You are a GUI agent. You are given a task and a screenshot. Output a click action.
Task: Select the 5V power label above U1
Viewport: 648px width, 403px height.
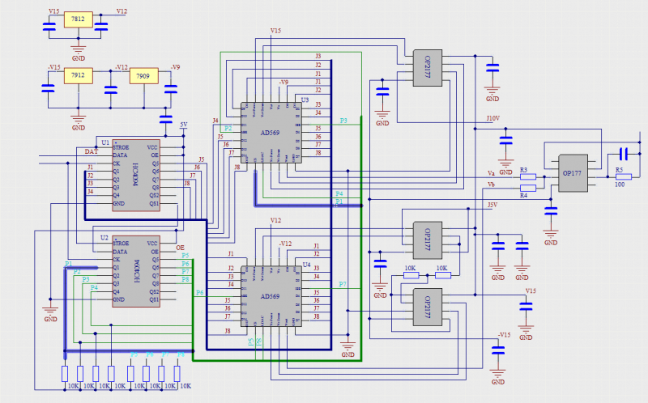(183, 125)
